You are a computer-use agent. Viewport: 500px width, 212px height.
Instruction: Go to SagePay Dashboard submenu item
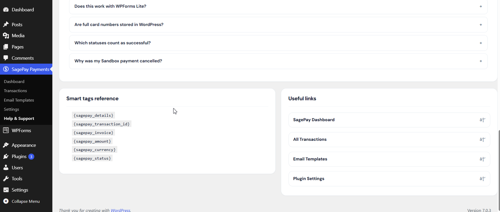click(14, 81)
